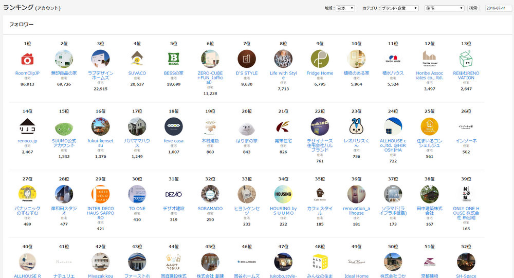The width and height of the screenshot is (514, 278).
Task: Open the 積水ハウス logo icon
Action: tap(393, 59)
